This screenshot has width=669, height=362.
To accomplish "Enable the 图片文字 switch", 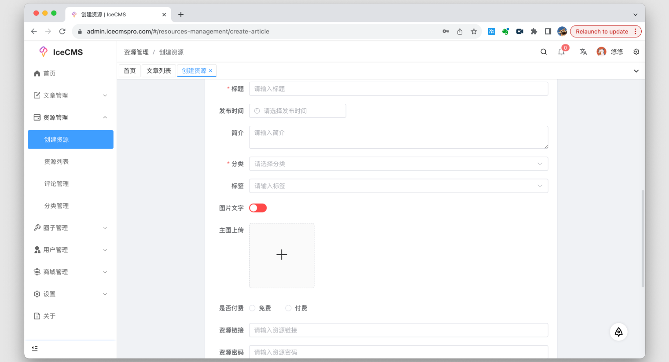I will 258,208.
